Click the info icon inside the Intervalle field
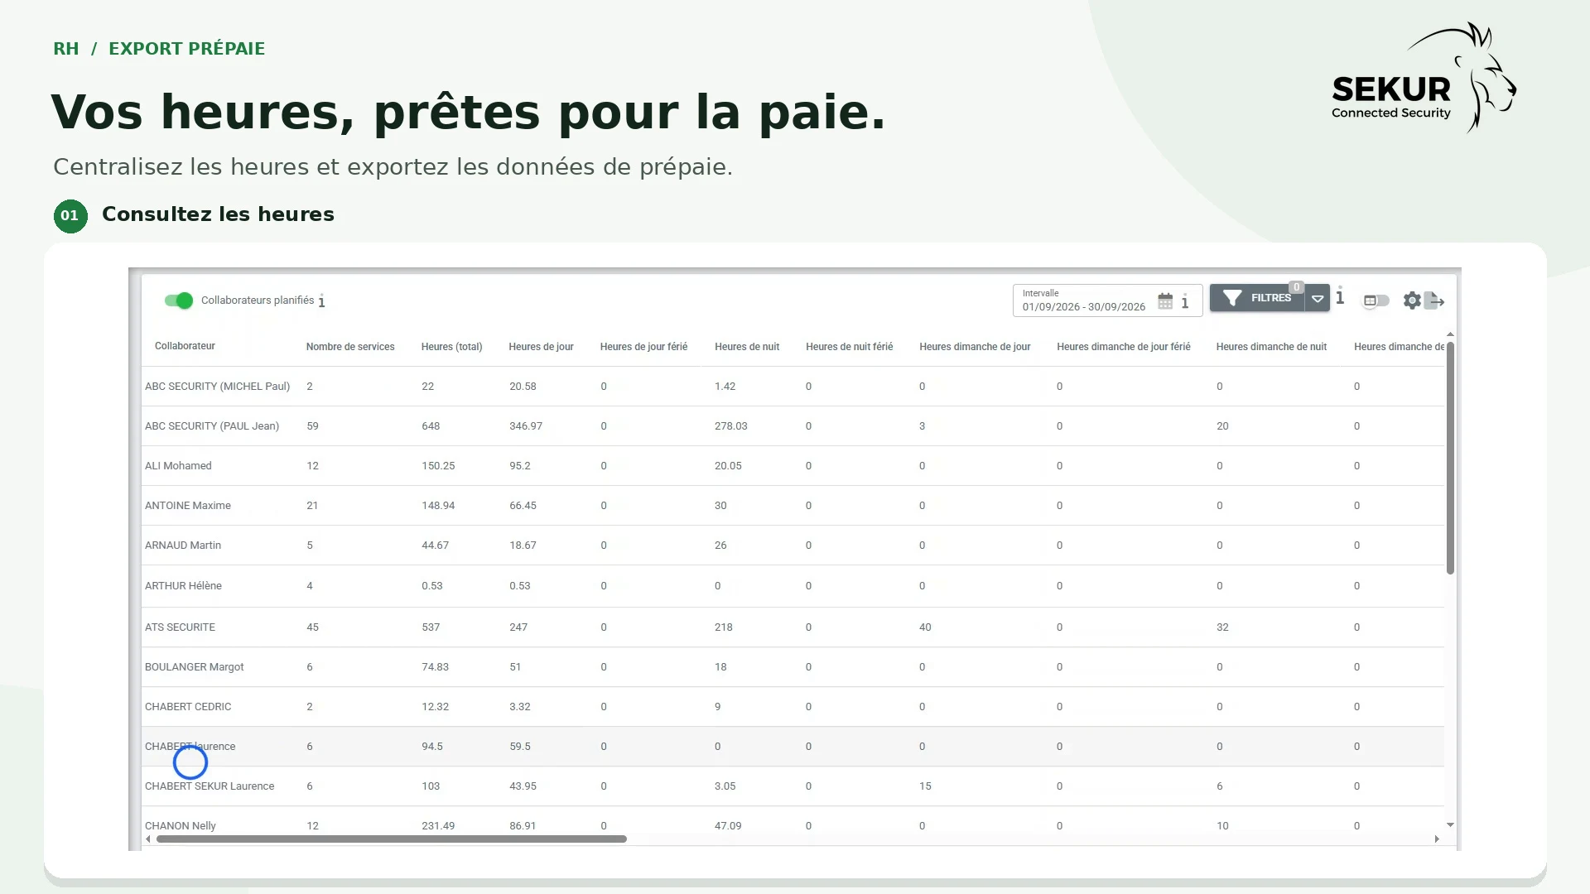Image resolution: width=1590 pixels, height=894 pixels. tap(1185, 300)
